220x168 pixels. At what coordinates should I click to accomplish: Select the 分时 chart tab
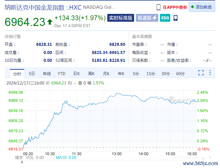point(17,74)
